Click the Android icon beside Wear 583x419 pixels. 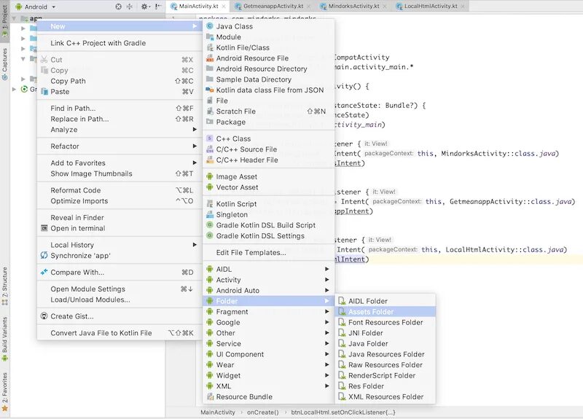tap(210, 365)
